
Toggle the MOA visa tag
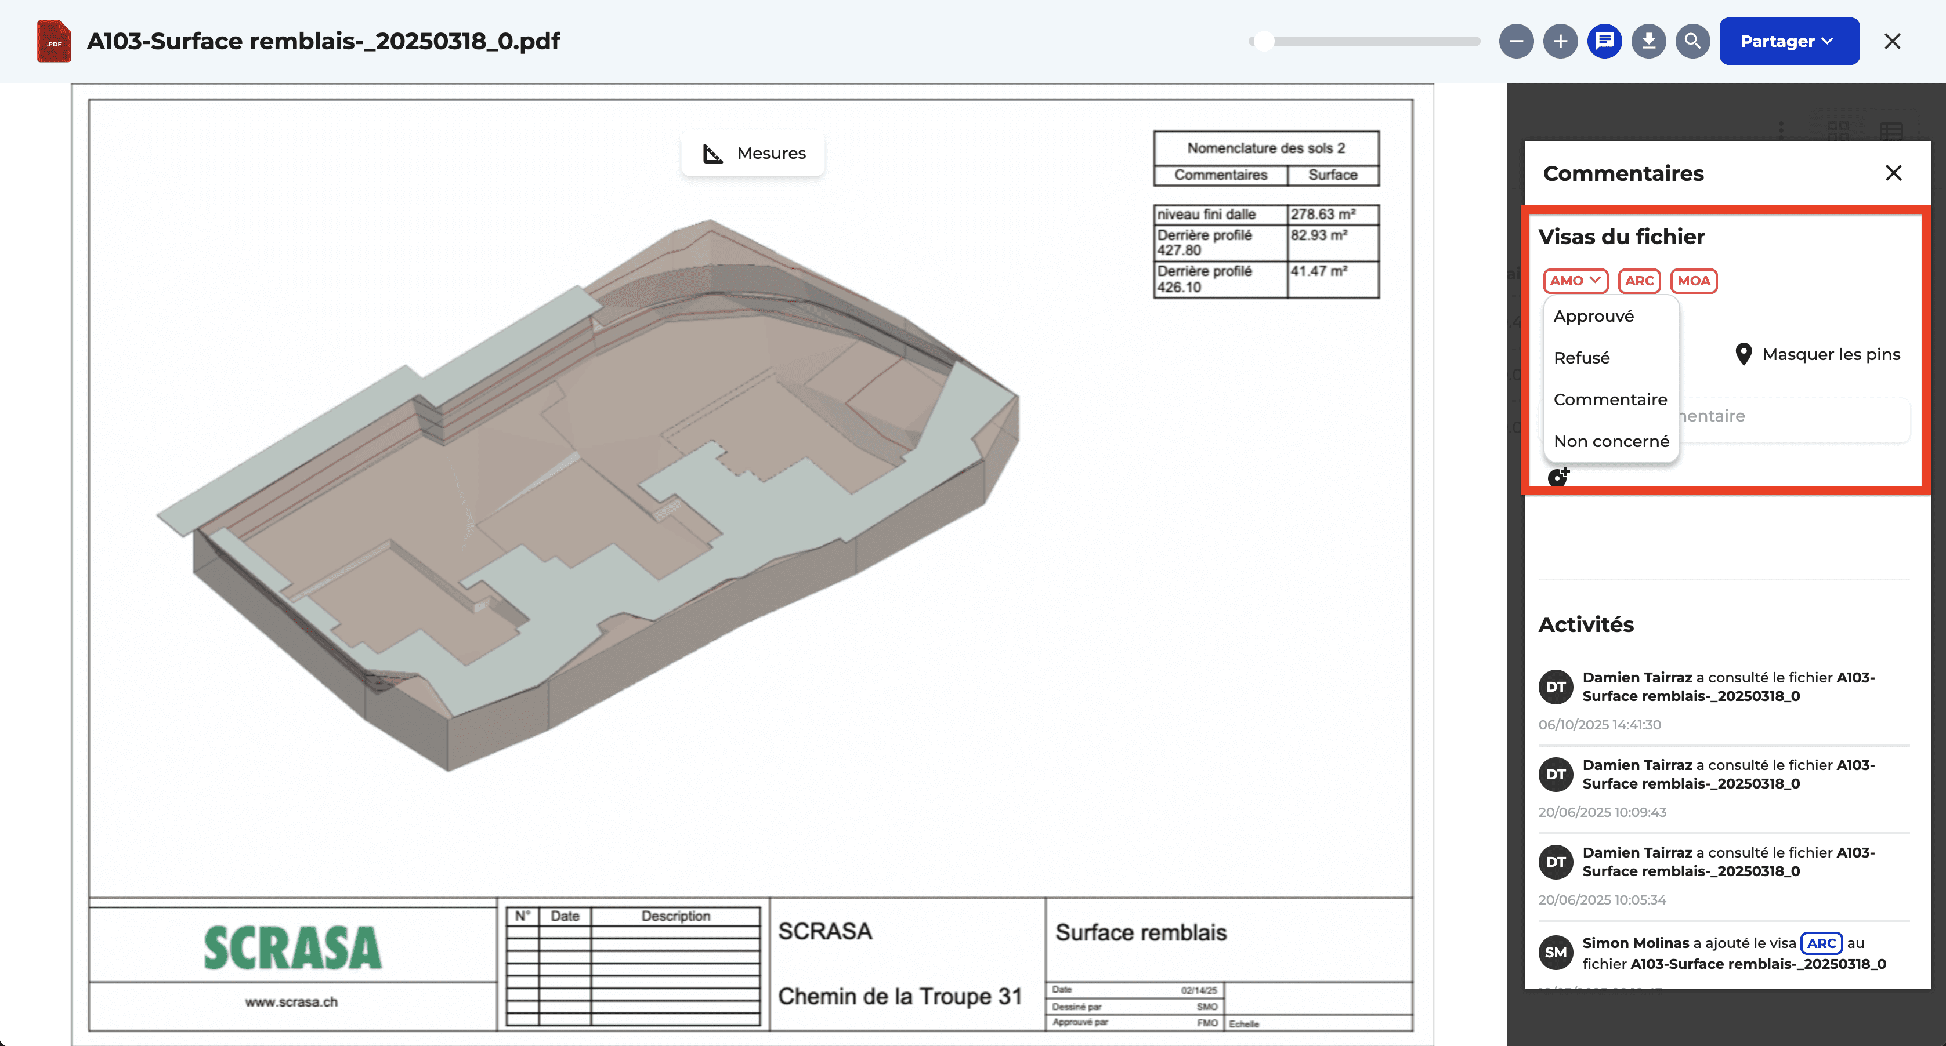pos(1693,281)
